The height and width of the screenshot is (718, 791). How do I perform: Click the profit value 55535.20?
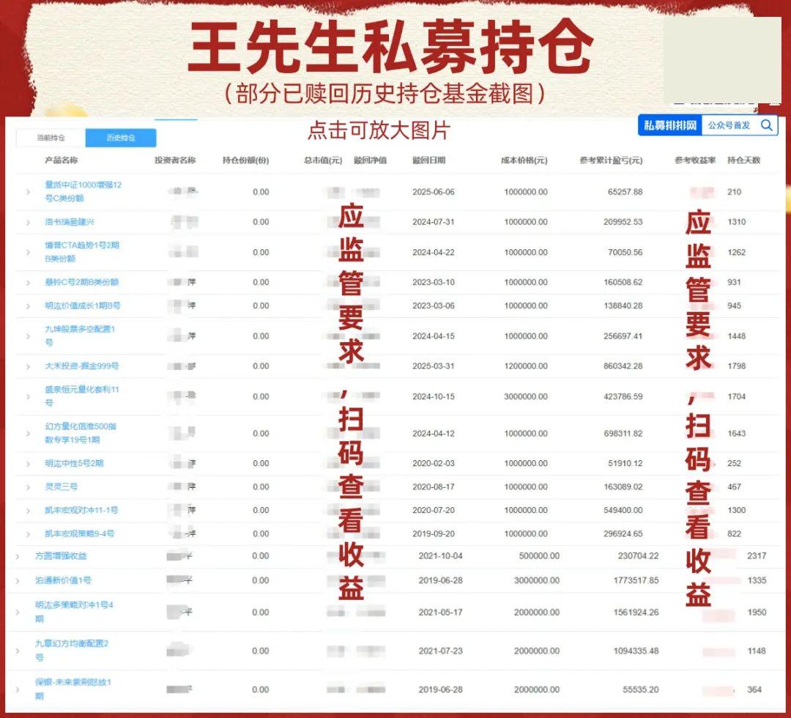click(x=641, y=689)
